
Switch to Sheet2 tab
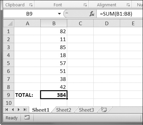64,110
